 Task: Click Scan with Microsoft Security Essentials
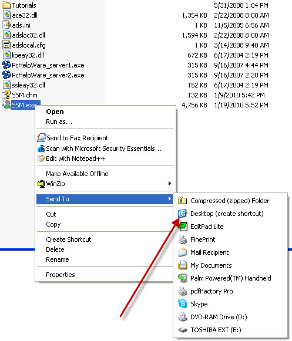103,148
